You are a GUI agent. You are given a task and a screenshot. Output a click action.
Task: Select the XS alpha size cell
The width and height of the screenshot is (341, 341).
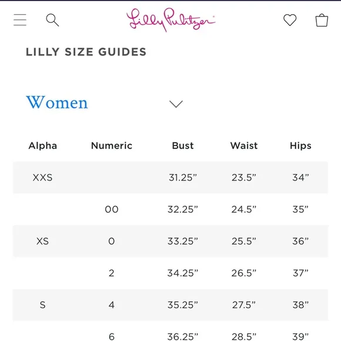coord(42,241)
